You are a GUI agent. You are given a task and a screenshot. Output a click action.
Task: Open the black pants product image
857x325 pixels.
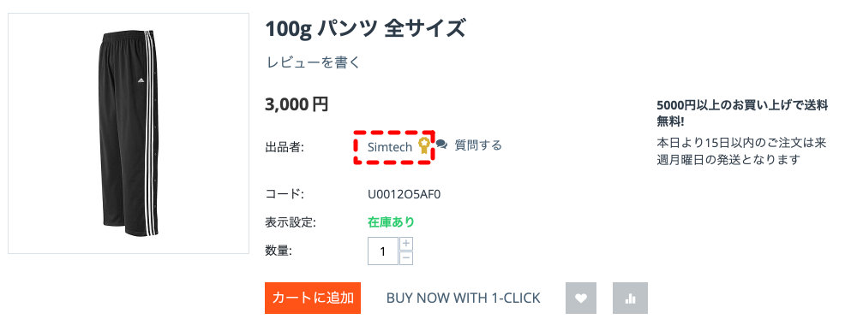(129, 133)
